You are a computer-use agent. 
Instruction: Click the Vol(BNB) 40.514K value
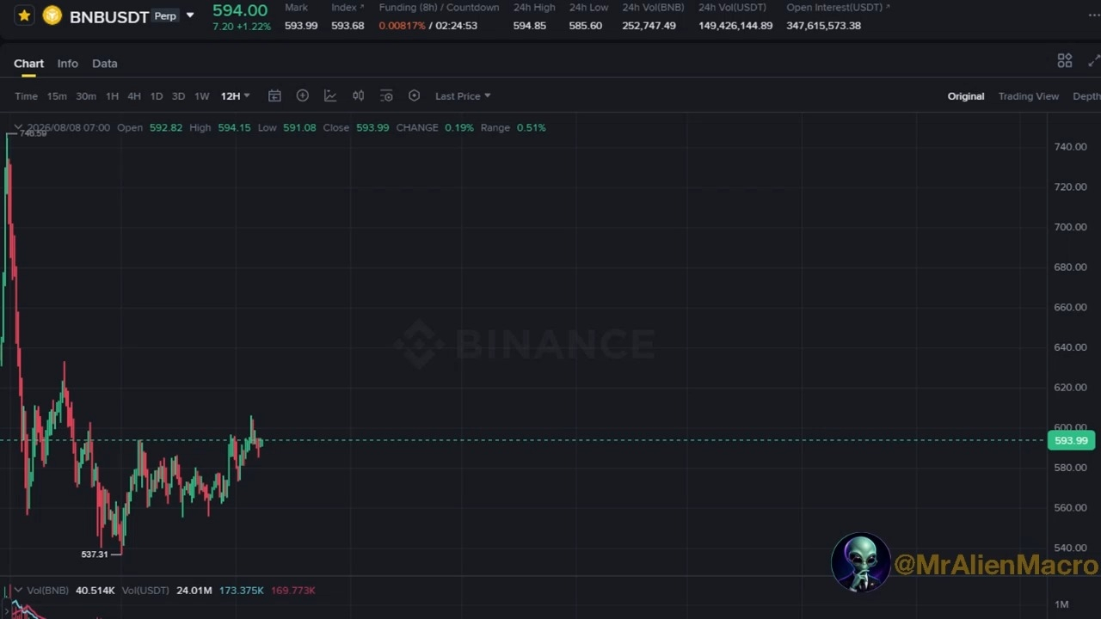click(95, 591)
